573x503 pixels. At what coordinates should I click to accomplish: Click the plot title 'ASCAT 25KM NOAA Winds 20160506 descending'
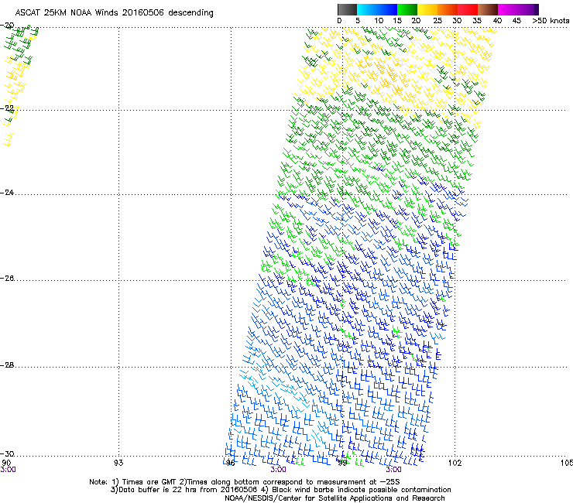pyautogui.click(x=114, y=12)
